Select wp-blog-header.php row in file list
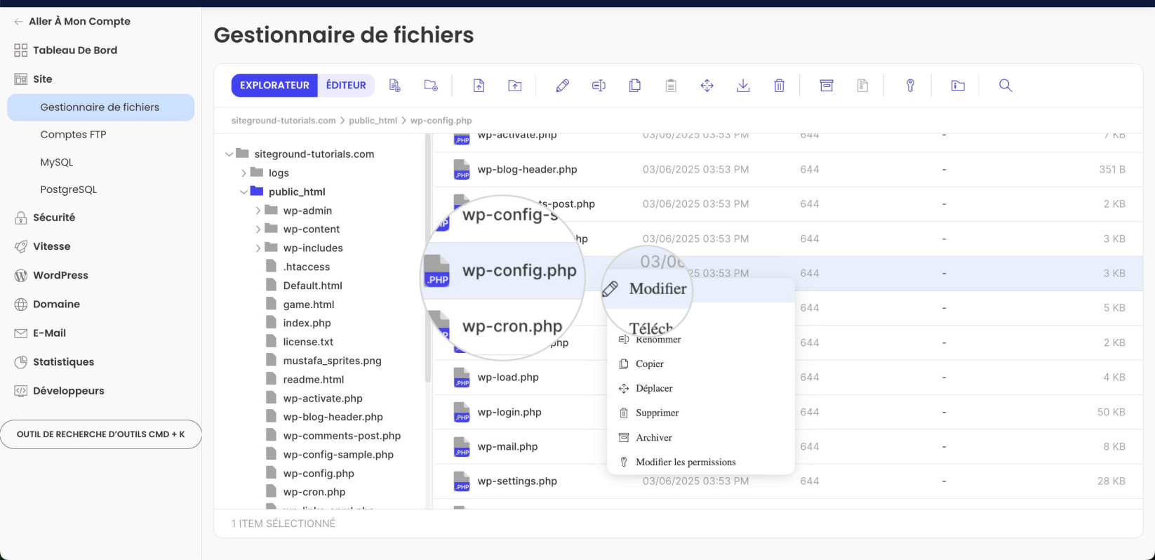The image size is (1155, 560). (787, 169)
